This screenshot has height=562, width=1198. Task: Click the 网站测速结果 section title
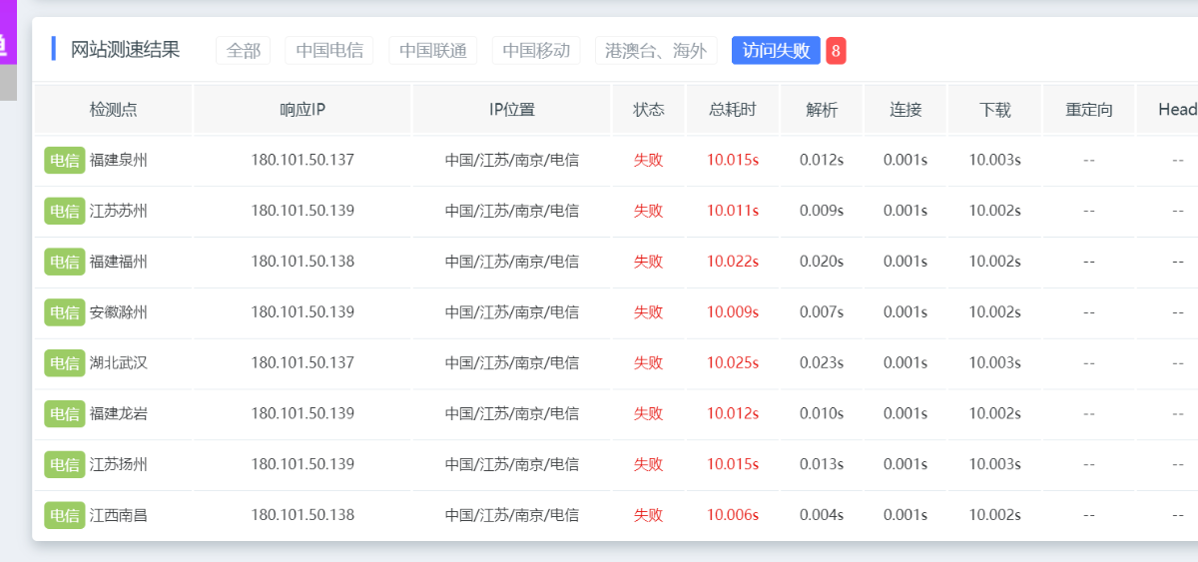pos(125,49)
